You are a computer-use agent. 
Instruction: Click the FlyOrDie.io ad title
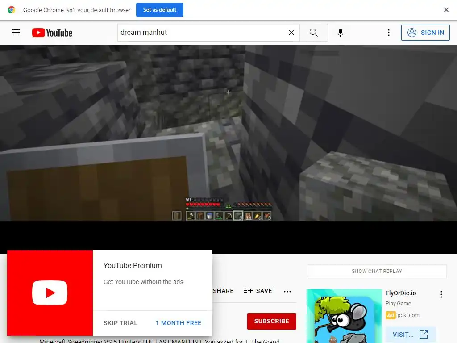(401, 293)
